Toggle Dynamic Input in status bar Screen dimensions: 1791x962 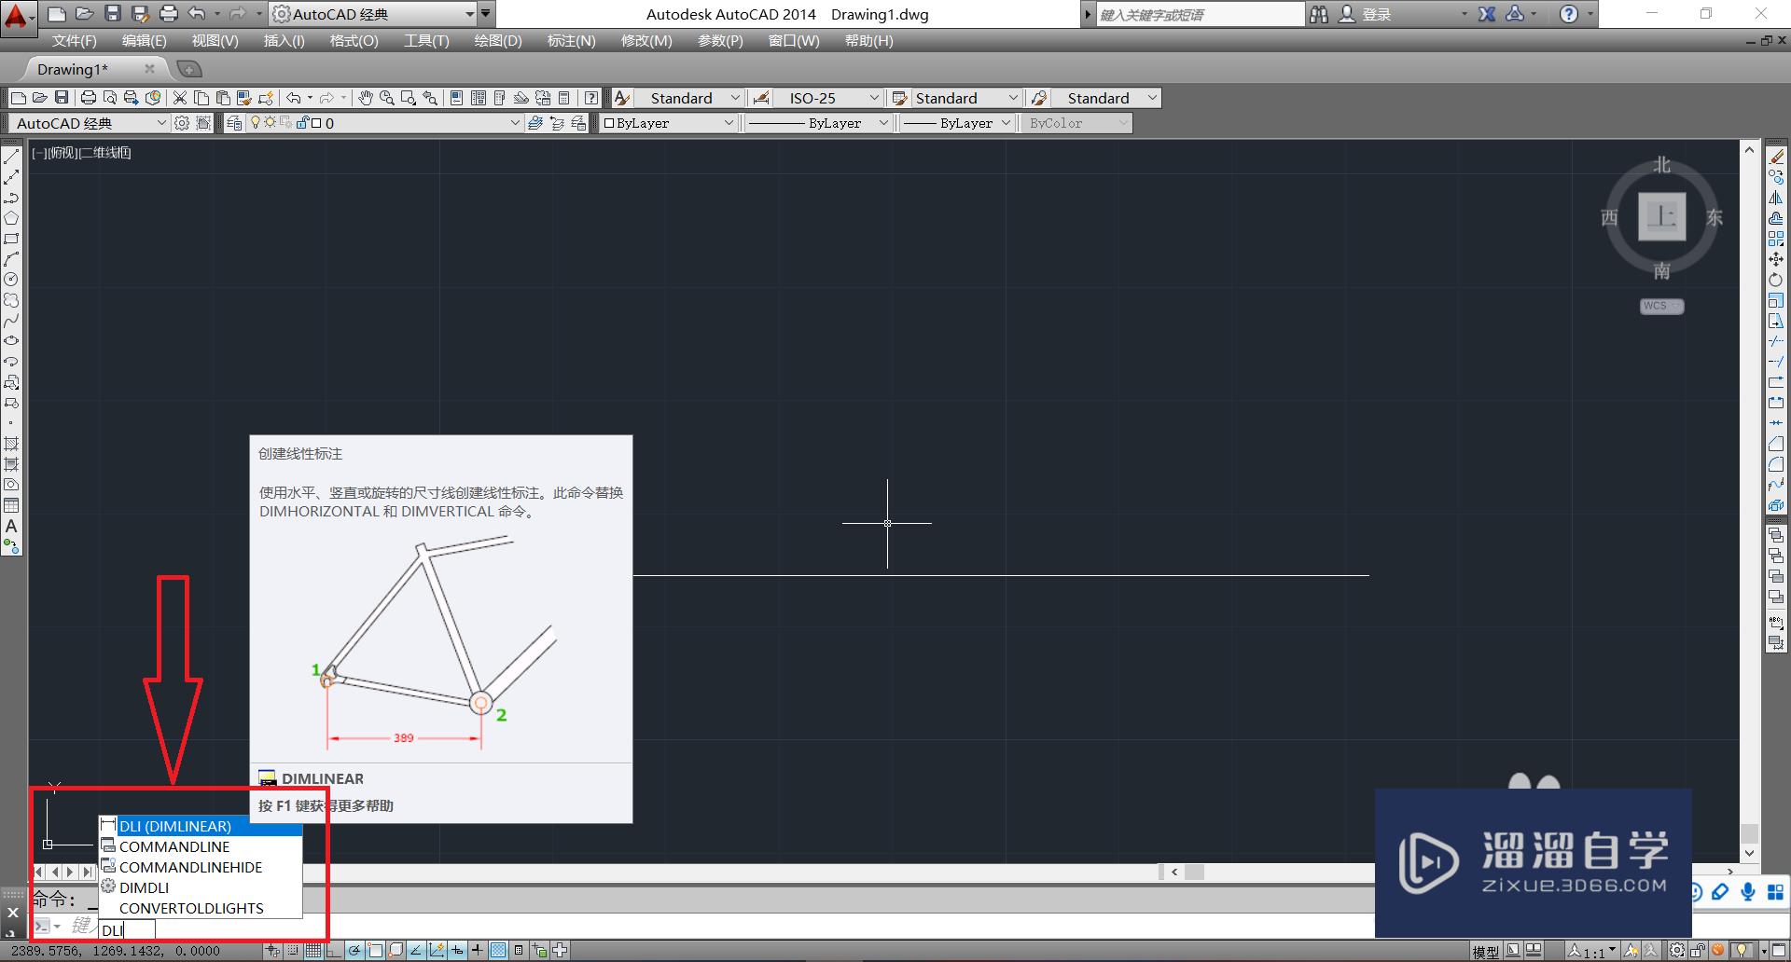pyautogui.click(x=457, y=951)
